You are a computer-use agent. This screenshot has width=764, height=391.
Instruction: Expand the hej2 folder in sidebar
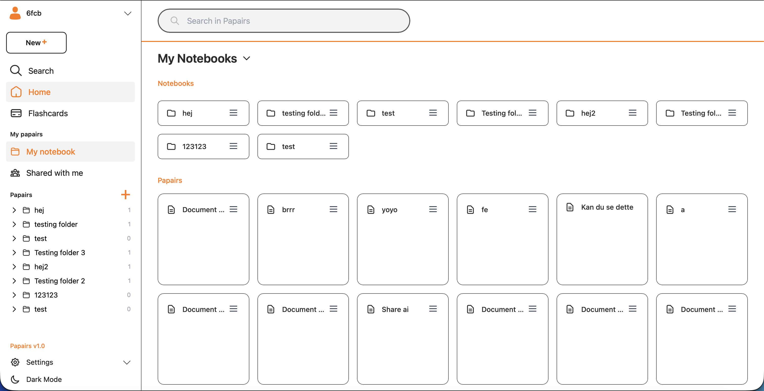pos(14,266)
